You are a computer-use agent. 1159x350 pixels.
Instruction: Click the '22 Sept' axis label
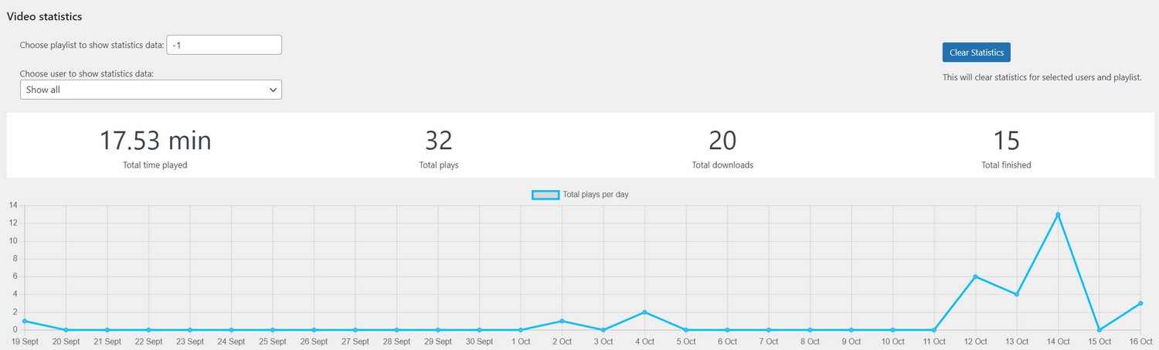click(148, 342)
